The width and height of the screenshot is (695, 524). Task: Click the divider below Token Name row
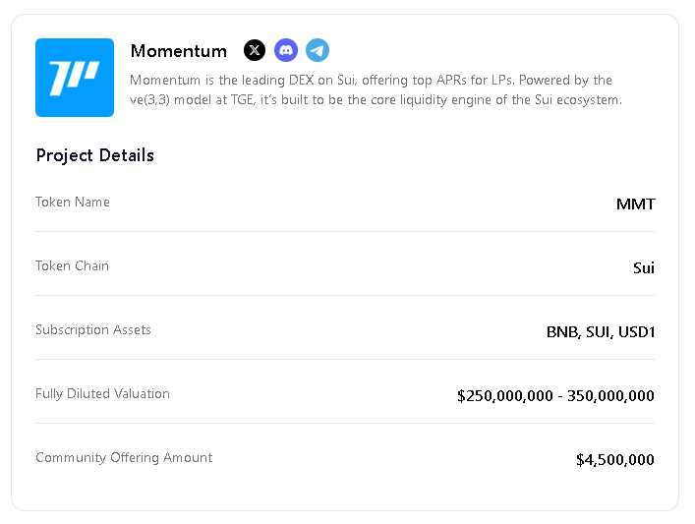(345, 231)
